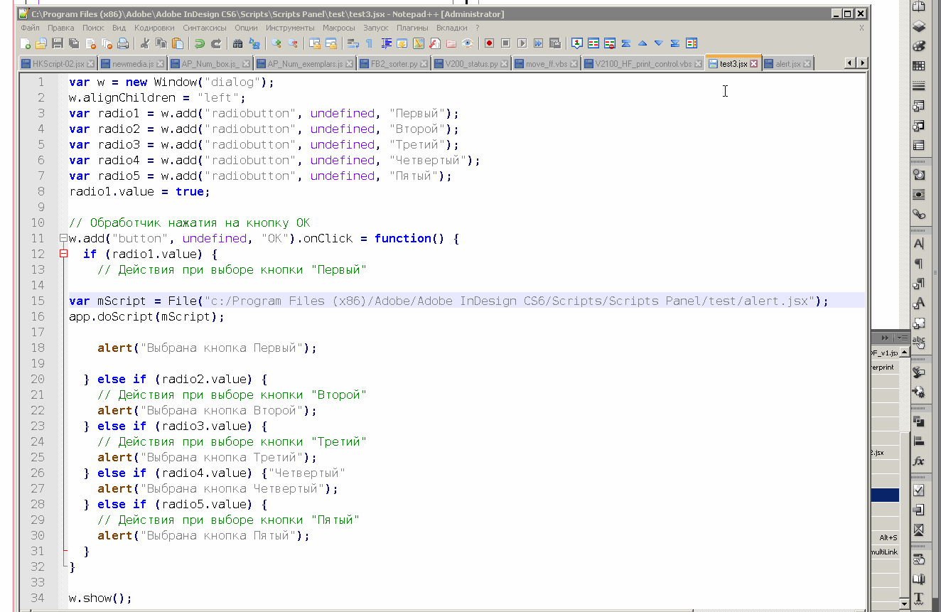Image resolution: width=941 pixels, height=612 pixels.
Task: Click the InDesign panel scrollbar down arrow
Action: tap(904, 603)
